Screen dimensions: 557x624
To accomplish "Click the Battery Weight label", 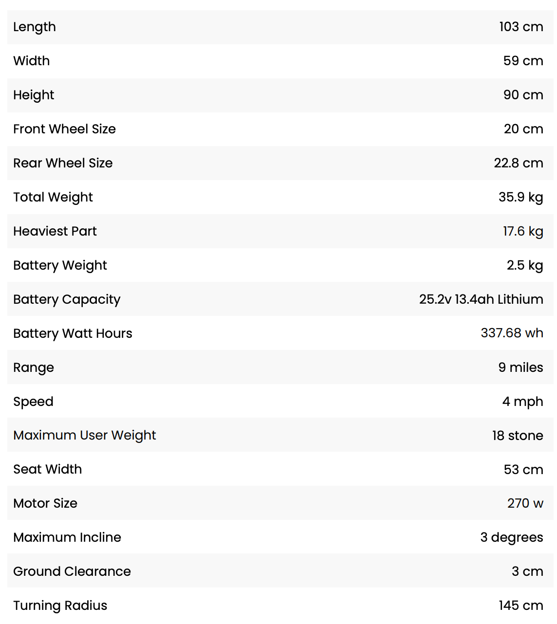I will [60, 265].
